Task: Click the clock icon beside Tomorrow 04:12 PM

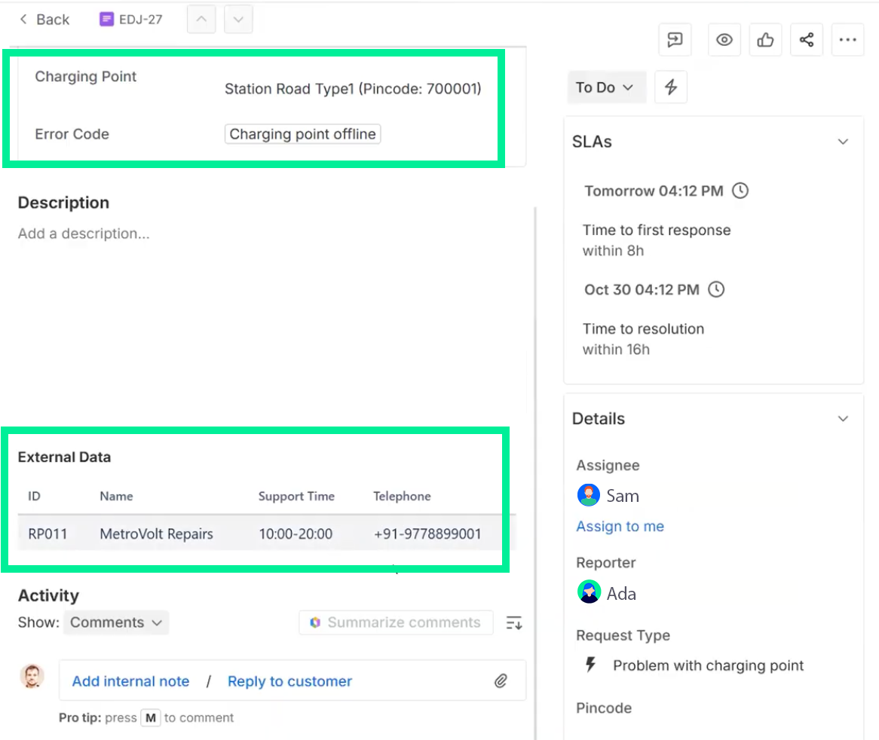Action: pos(740,191)
